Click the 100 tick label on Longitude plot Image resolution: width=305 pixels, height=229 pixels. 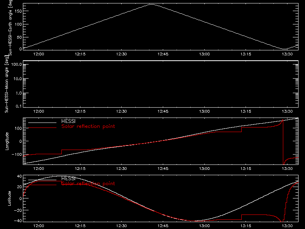coord(18,128)
